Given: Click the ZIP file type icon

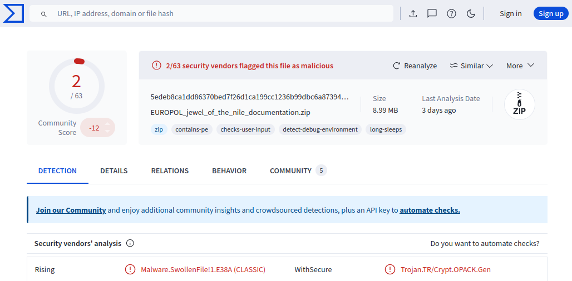Looking at the screenshot, I should (x=520, y=104).
